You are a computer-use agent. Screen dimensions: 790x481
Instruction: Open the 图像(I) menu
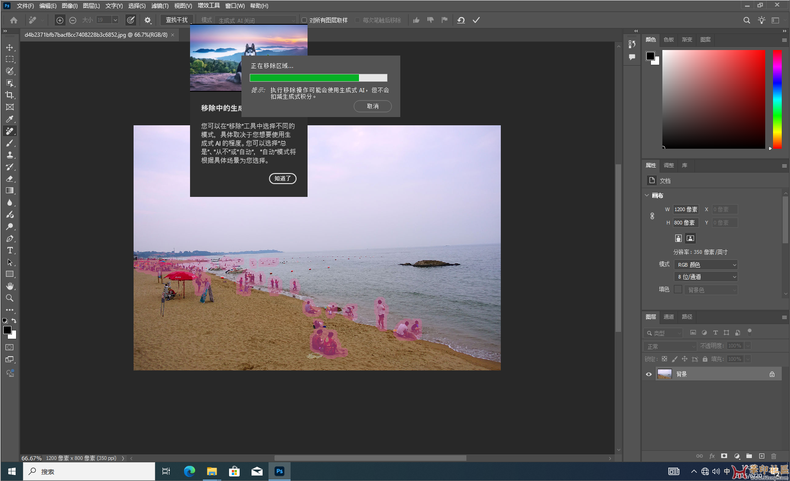tap(70, 6)
